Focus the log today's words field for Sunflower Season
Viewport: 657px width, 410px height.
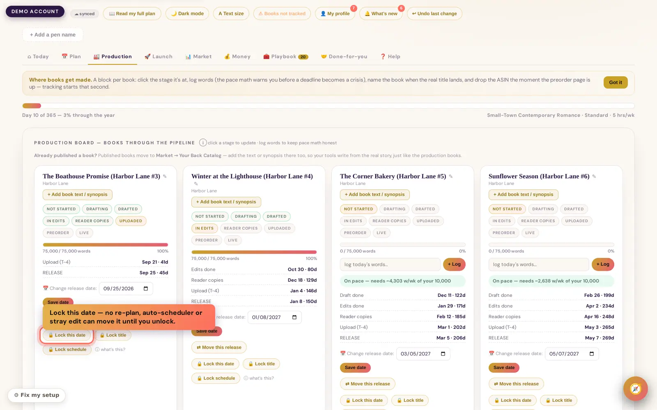[x=539, y=264]
